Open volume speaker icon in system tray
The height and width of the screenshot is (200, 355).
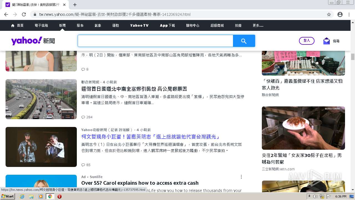click(315, 196)
